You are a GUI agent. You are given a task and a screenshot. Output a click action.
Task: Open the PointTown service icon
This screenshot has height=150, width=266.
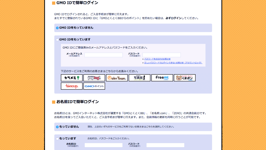tap(117, 78)
